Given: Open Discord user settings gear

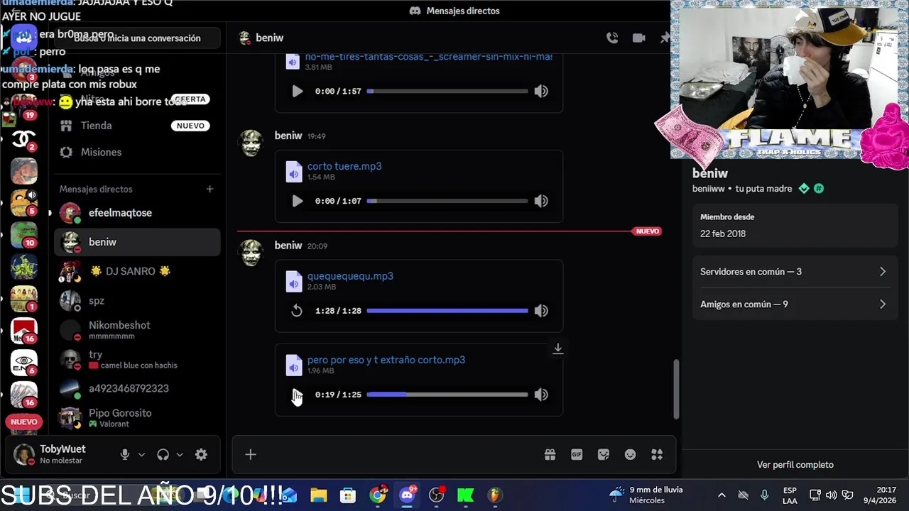Looking at the screenshot, I should (201, 455).
